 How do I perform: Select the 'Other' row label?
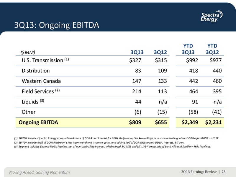pos(29,112)
